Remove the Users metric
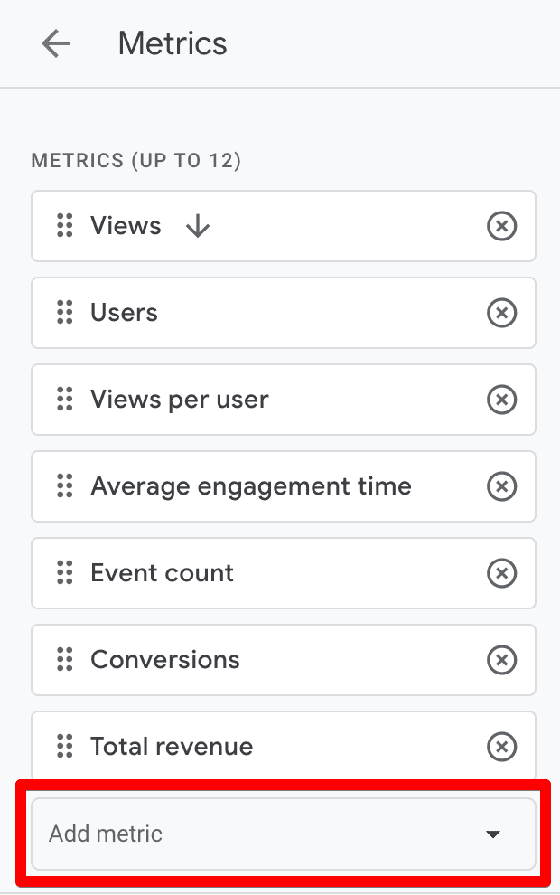 click(x=502, y=313)
